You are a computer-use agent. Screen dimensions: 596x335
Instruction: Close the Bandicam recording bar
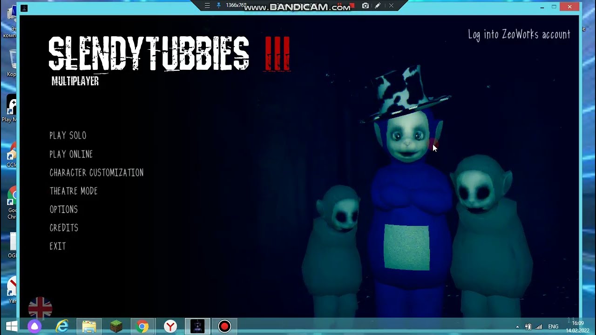click(391, 6)
